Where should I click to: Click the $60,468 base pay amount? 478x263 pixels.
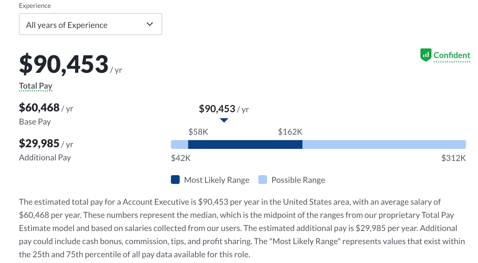[x=39, y=108]
